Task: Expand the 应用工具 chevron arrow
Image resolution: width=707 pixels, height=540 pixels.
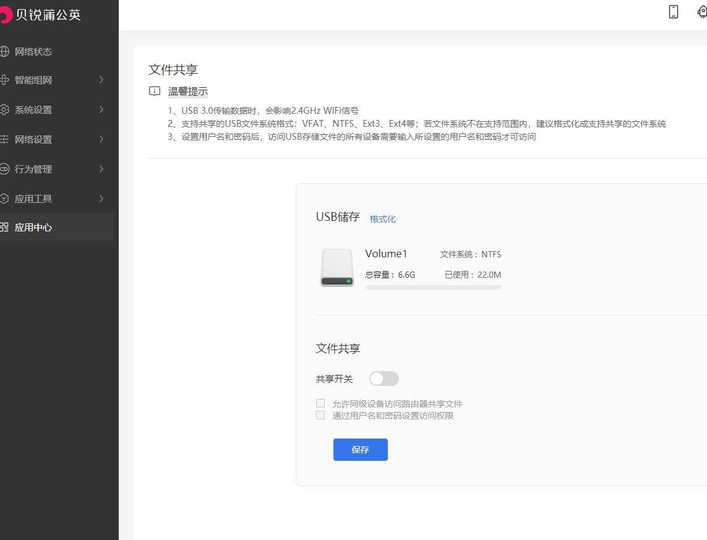Action: click(x=101, y=199)
